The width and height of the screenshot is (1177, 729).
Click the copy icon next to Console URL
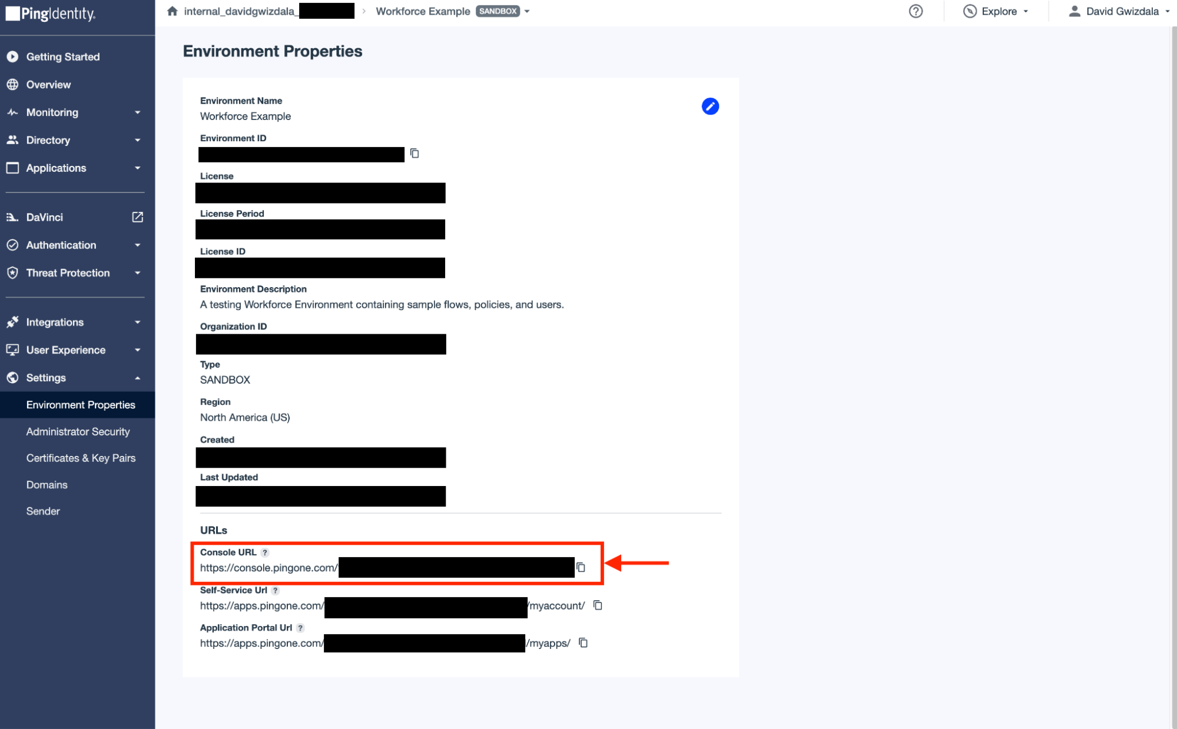pos(581,568)
